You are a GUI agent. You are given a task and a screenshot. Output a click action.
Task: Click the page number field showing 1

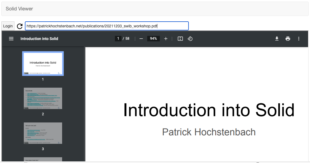click(118, 38)
